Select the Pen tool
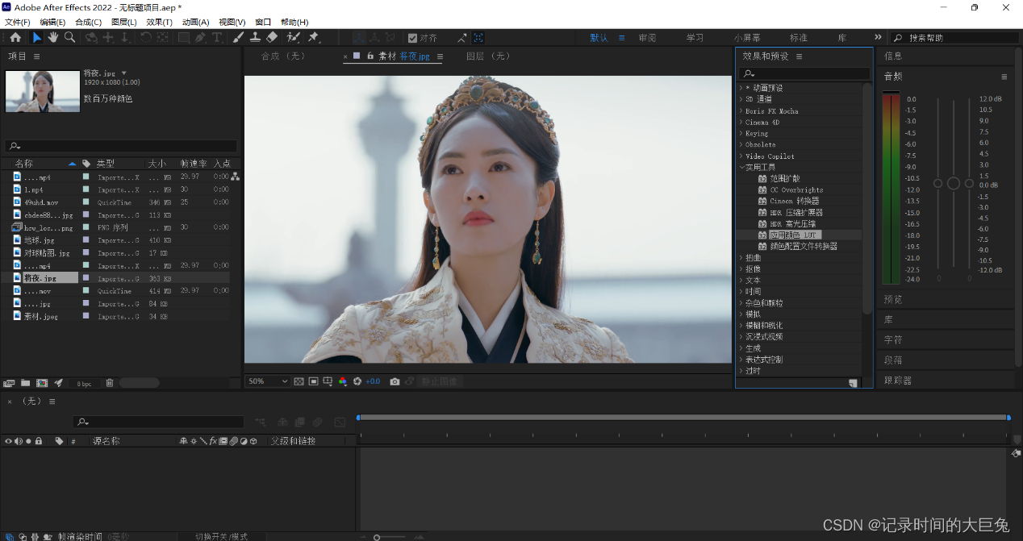Viewport: 1023px width, 541px height. click(x=201, y=37)
